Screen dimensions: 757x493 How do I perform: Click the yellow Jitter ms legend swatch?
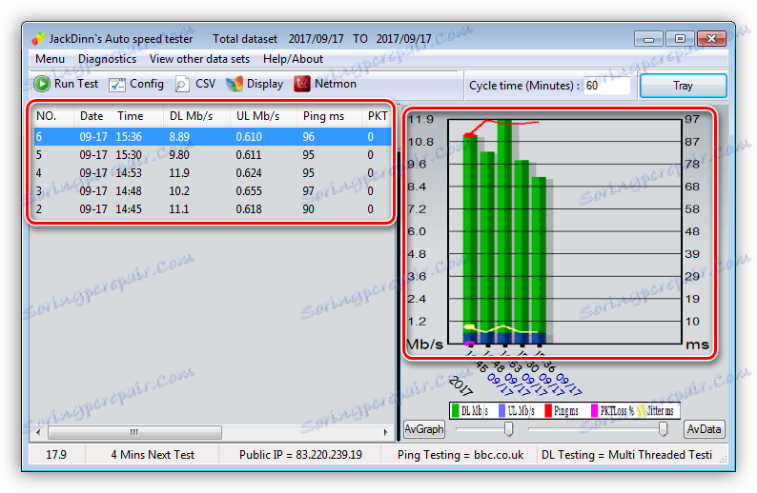pos(641,410)
